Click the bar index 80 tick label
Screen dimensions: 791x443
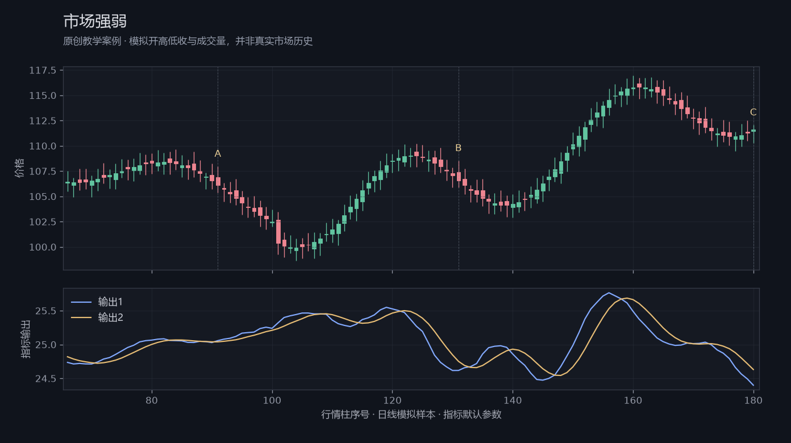pos(152,400)
